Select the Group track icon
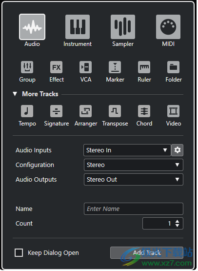This screenshot has height=271, width=198. point(27,67)
